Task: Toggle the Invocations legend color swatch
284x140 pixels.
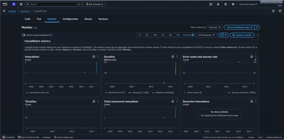Action: click(27, 92)
